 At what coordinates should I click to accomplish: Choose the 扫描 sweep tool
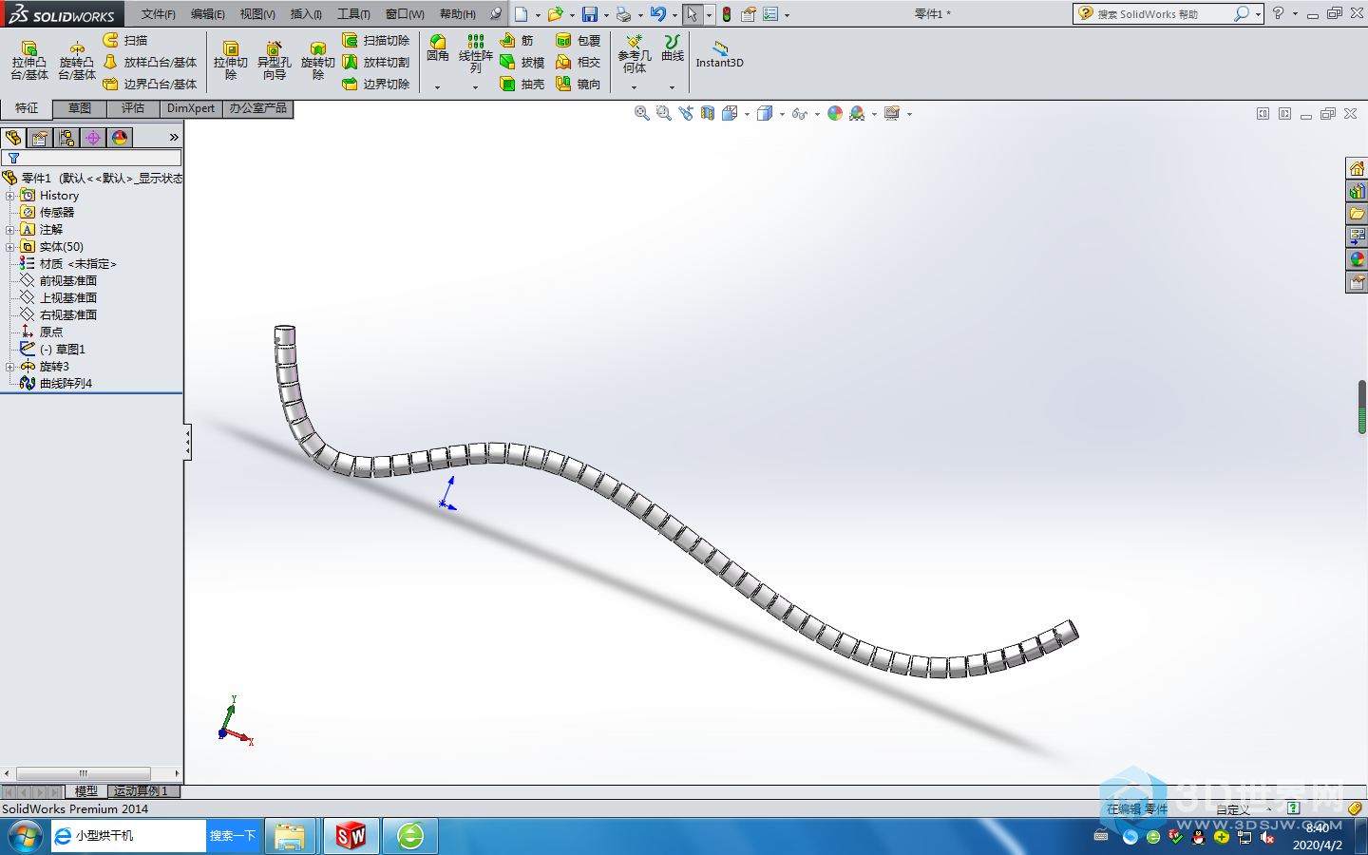click(x=125, y=40)
